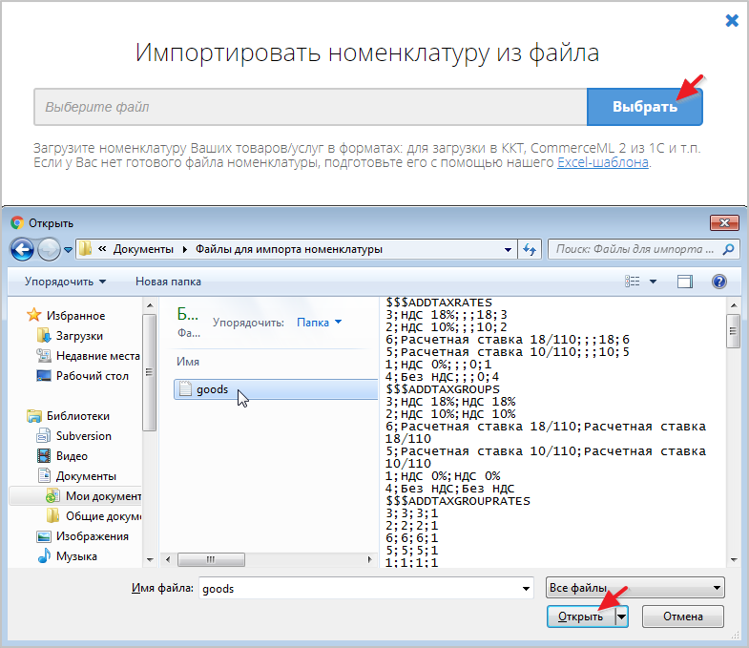
Task: Click Новая папка in toolbar
Action: [x=168, y=282]
